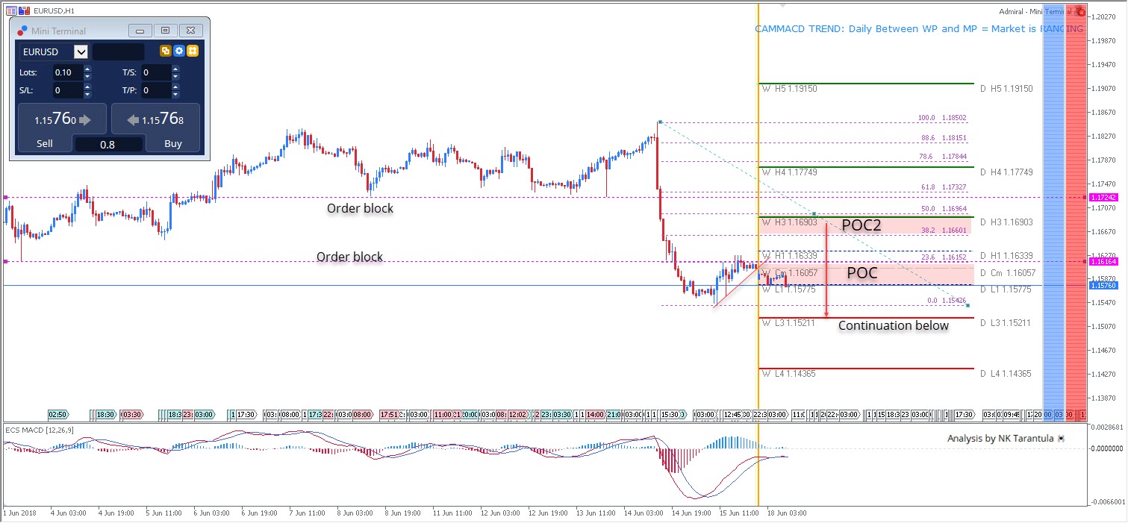Click the Mini Terminal red-blue logo icon
1128x523 pixels.
[22, 31]
